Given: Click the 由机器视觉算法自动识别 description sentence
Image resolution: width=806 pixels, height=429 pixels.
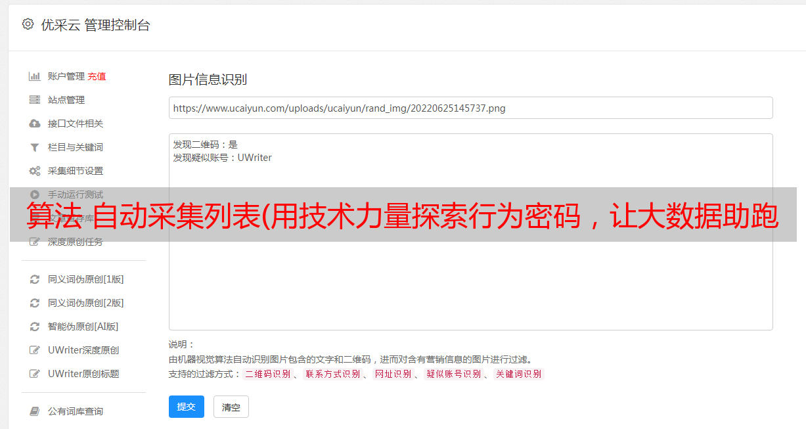Looking at the screenshot, I should pos(350,359).
